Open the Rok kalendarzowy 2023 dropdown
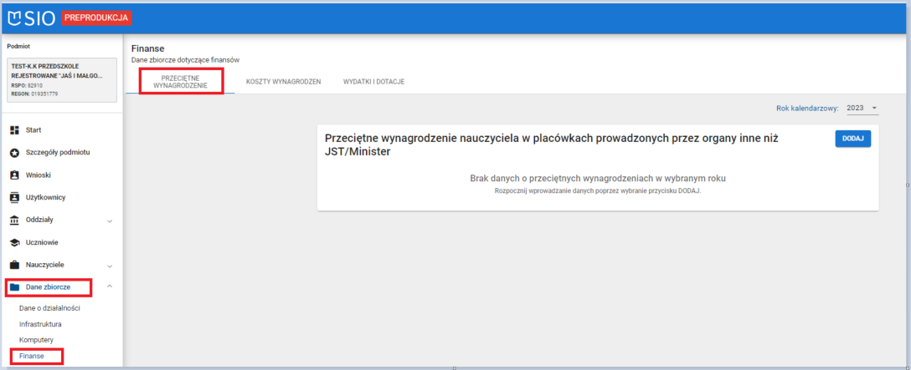The image size is (911, 370). [862, 108]
